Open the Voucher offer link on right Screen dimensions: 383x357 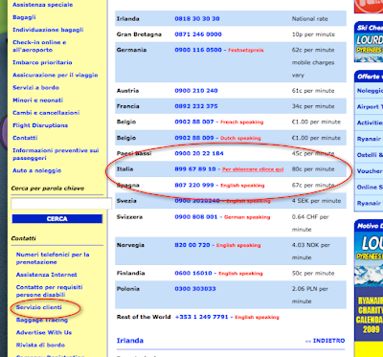point(370,171)
